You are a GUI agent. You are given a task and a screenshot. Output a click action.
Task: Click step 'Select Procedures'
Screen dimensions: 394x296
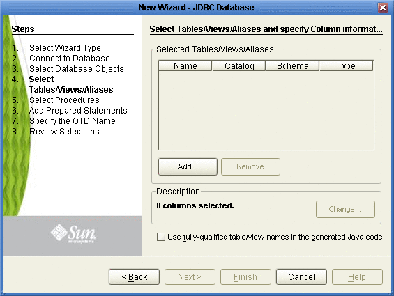point(64,100)
